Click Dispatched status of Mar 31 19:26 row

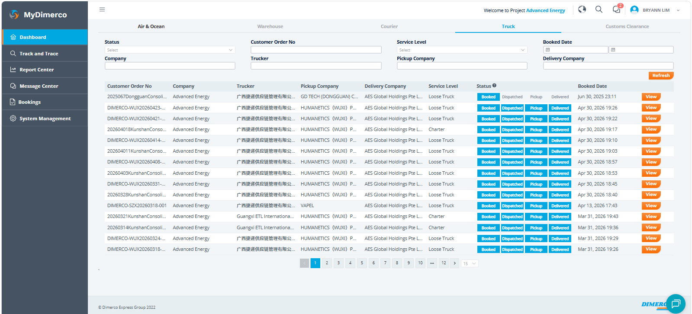[512, 250]
